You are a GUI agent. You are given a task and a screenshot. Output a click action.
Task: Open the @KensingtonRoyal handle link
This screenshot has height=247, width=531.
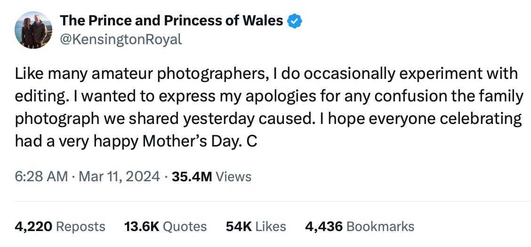[121, 39]
